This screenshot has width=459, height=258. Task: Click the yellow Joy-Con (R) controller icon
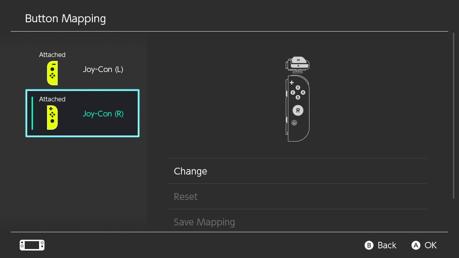click(52, 118)
